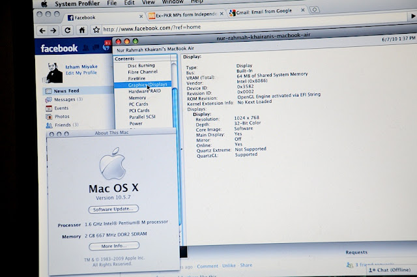The width and height of the screenshot is (417, 277).
Task: Click the browser forward arrow
Action: (53, 31)
